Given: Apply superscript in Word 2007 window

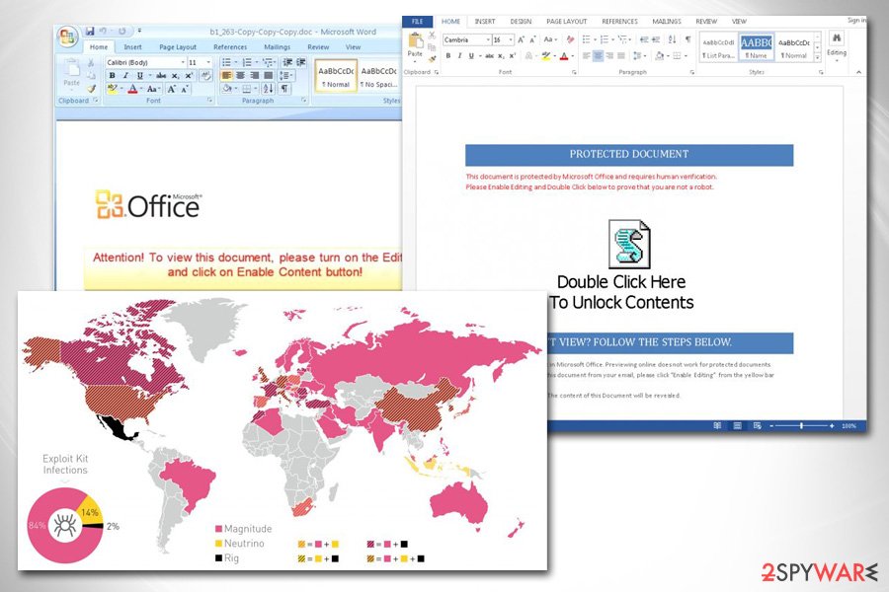Looking at the screenshot, I should click(x=189, y=75).
